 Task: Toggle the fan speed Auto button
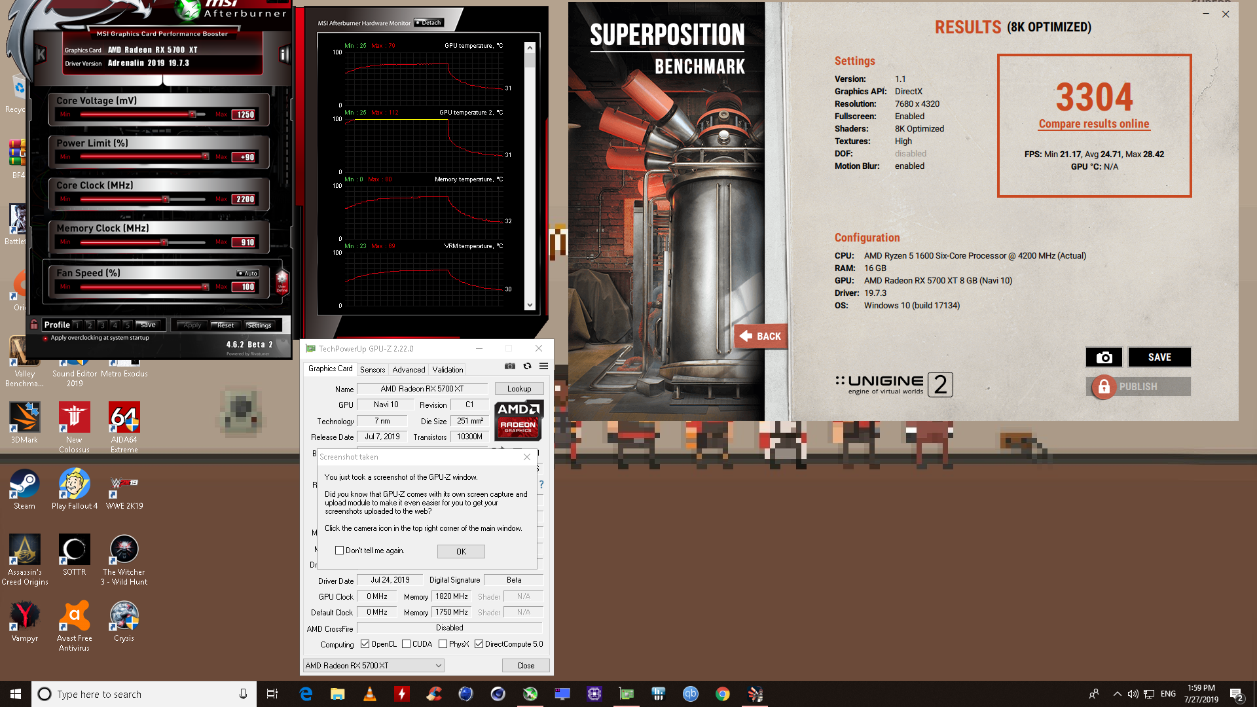(247, 273)
